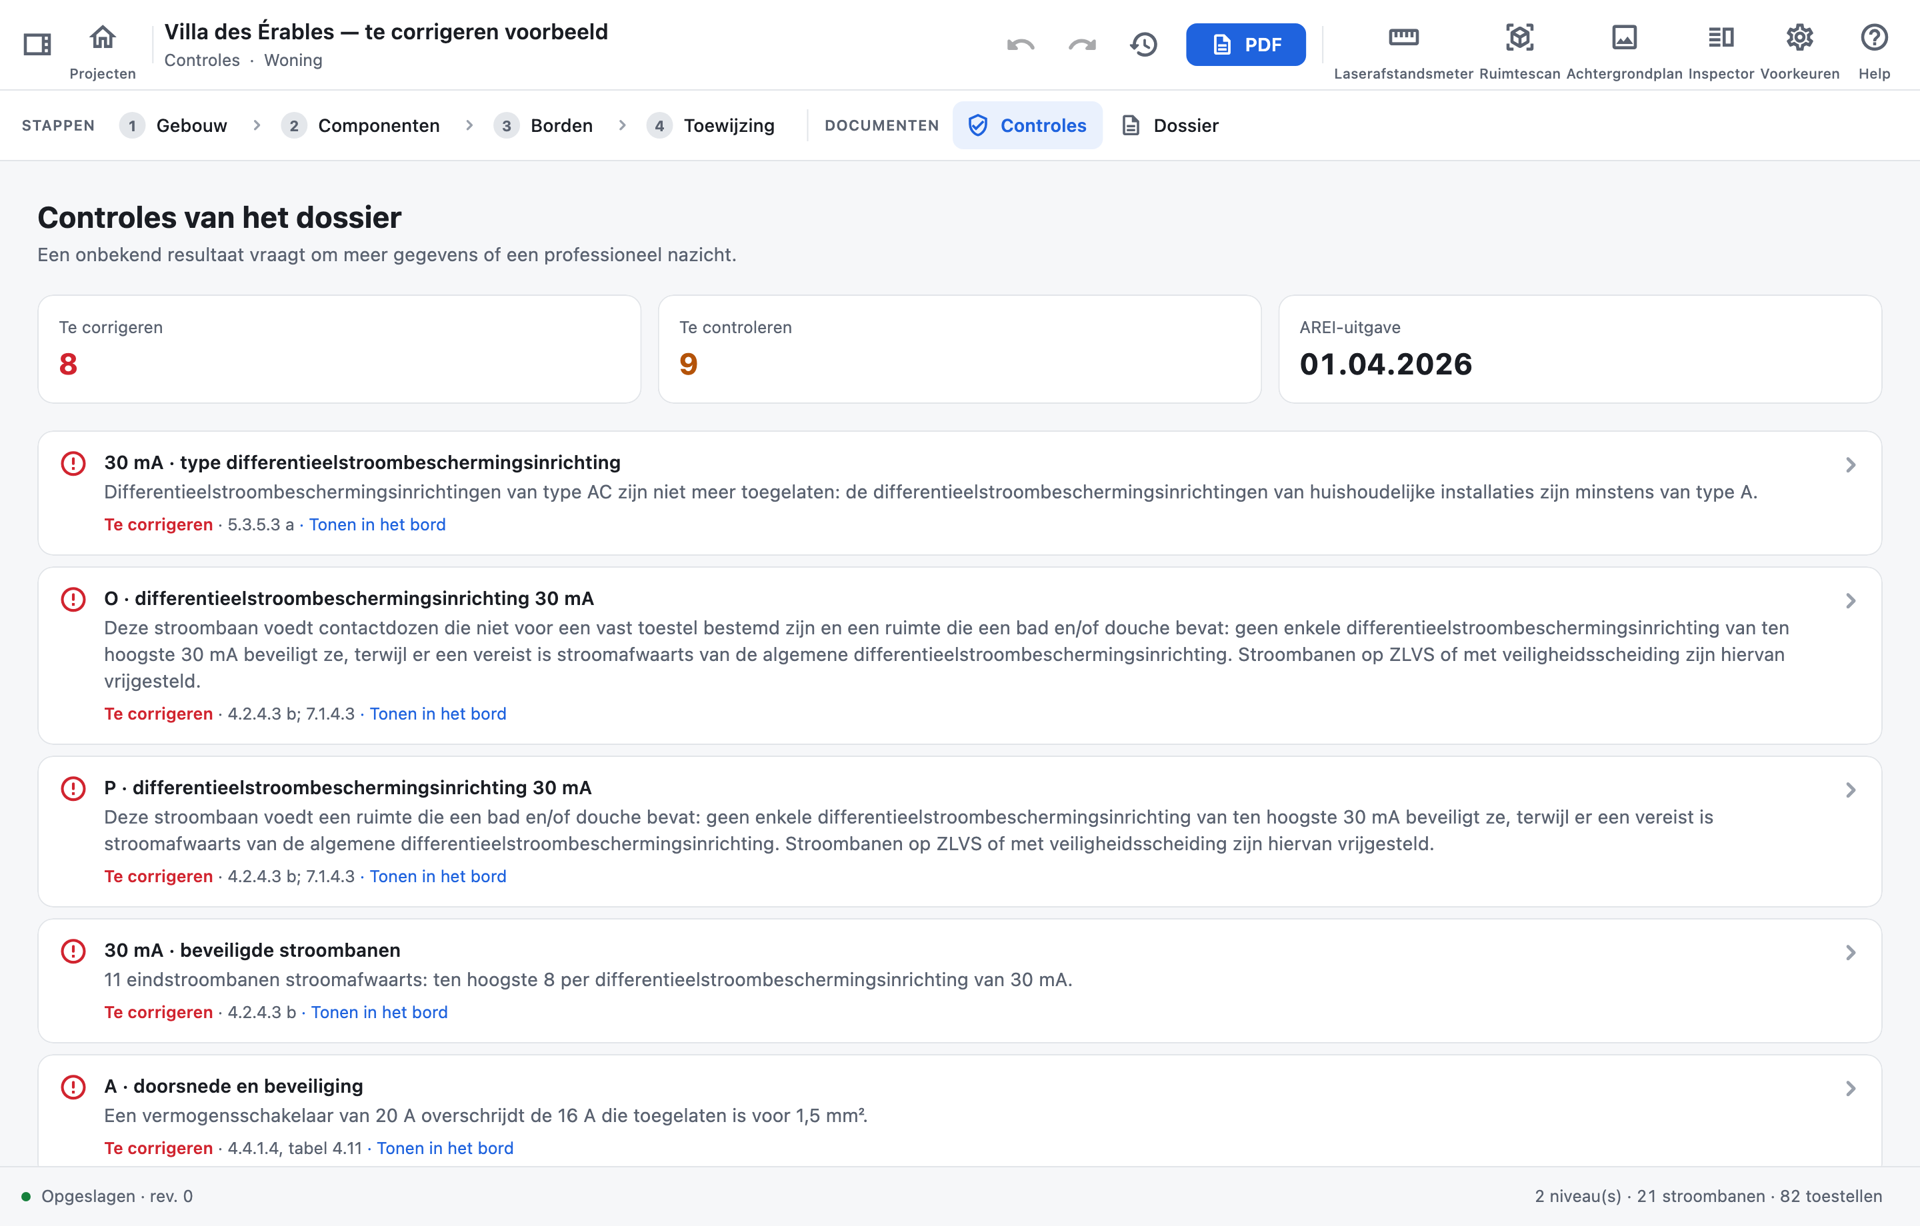The width and height of the screenshot is (1920, 1226).
Task: Click the error icon of 'A · doorsnede' check
Action: tap(73, 1087)
